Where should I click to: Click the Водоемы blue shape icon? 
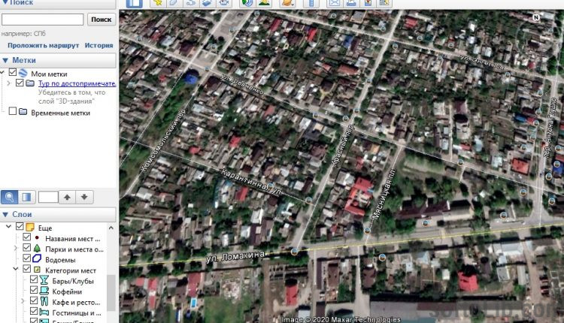(x=37, y=258)
